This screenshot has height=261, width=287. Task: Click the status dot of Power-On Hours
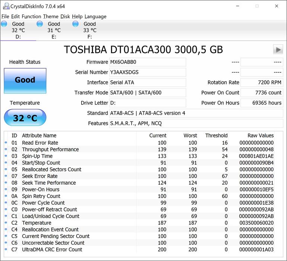6,189
